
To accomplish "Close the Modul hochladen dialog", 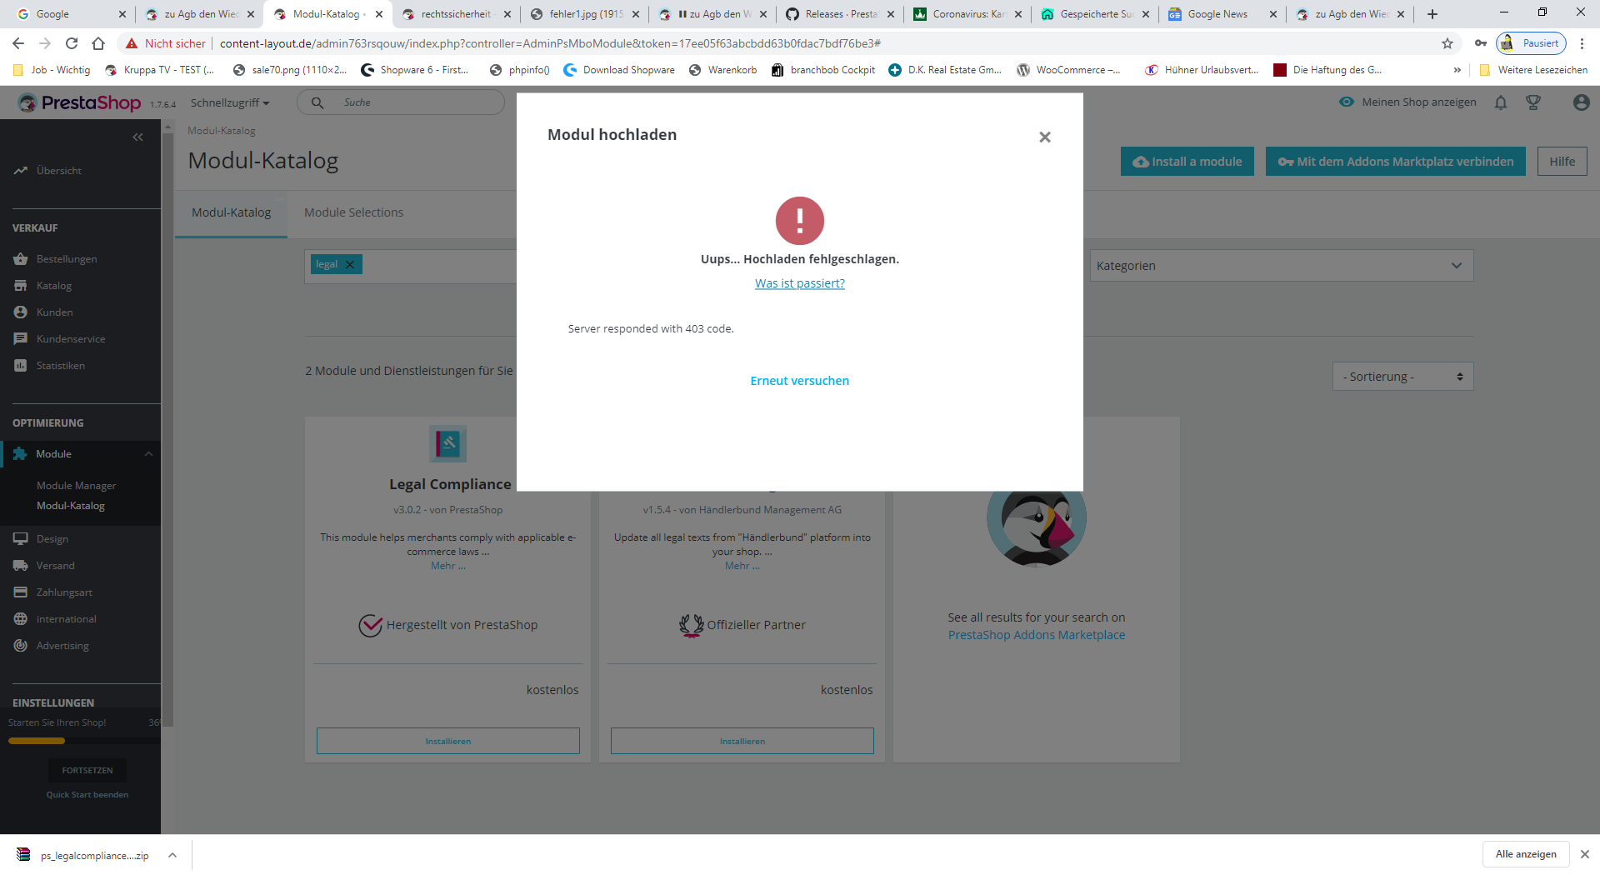I will (x=1045, y=137).
